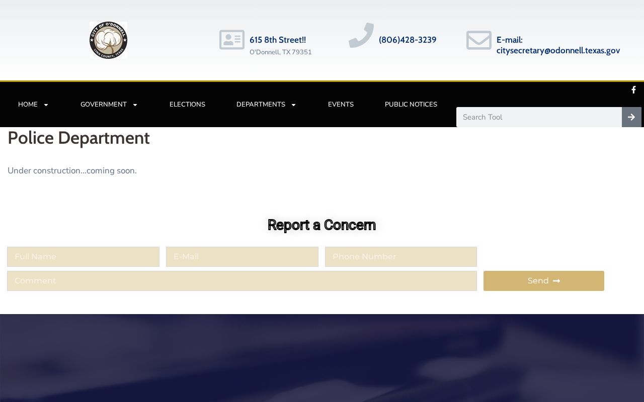Expand the Government menu dropdown arrow
Viewport: 644px width, 402px height.
pos(135,105)
